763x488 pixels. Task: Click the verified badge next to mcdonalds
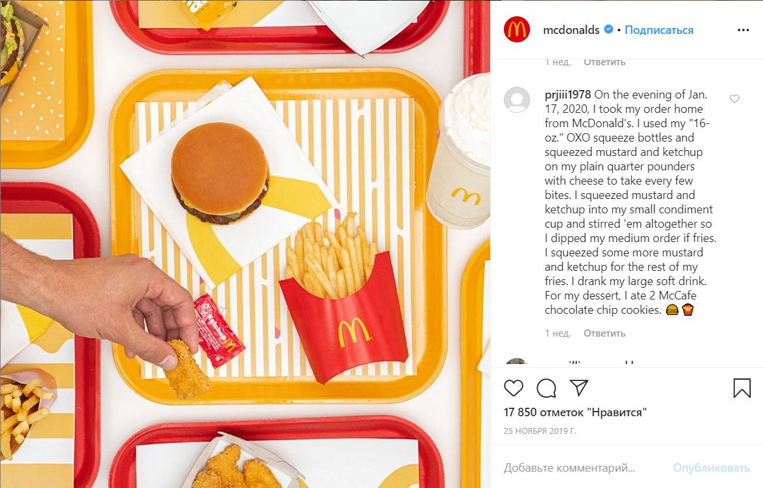click(608, 29)
